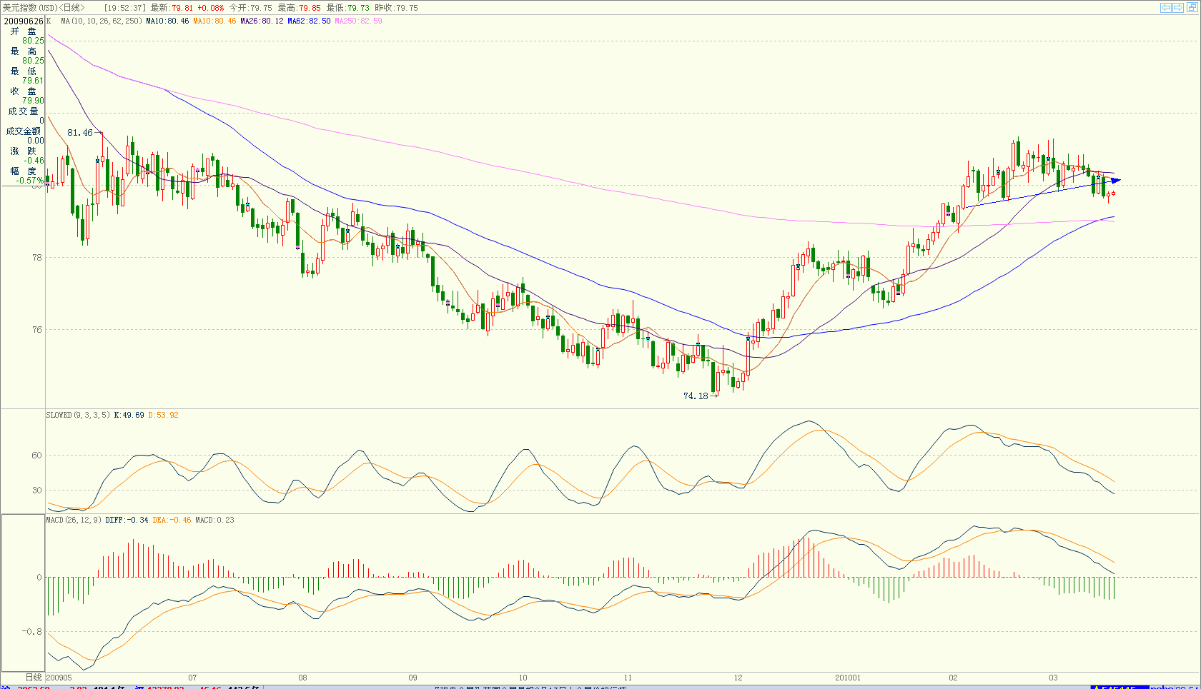Select the orange MA10:80.46 legend value
The image size is (1201, 689).
point(214,21)
